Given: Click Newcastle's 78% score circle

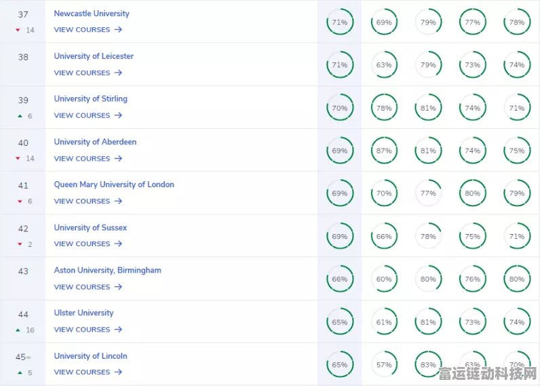Looking at the screenshot, I should click(517, 22).
